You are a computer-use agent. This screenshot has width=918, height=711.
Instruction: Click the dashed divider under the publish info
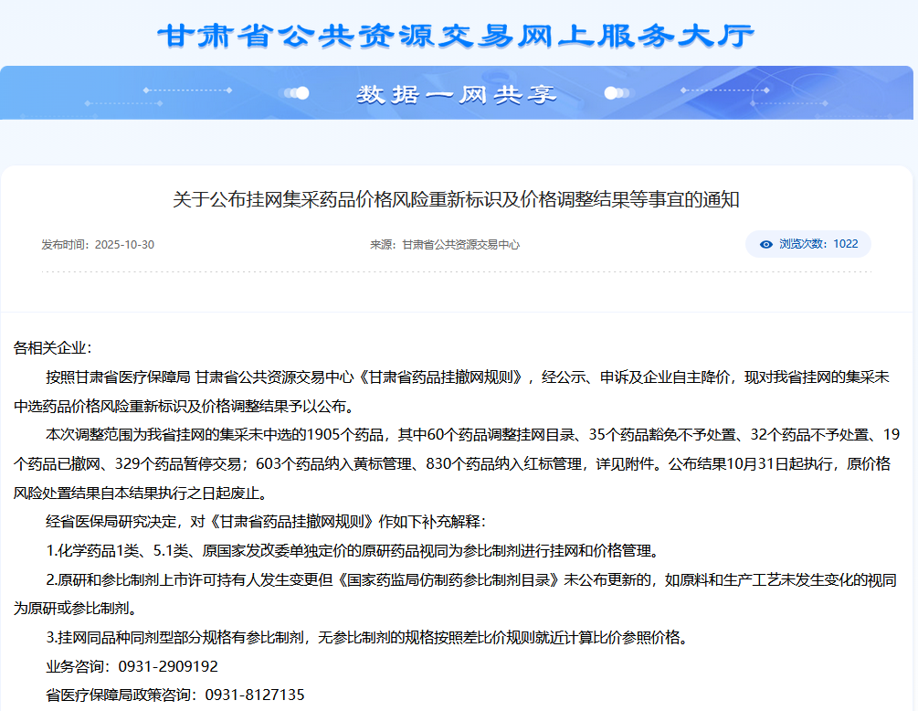coord(456,271)
